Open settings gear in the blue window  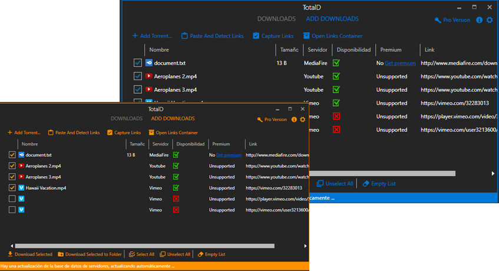490,20
